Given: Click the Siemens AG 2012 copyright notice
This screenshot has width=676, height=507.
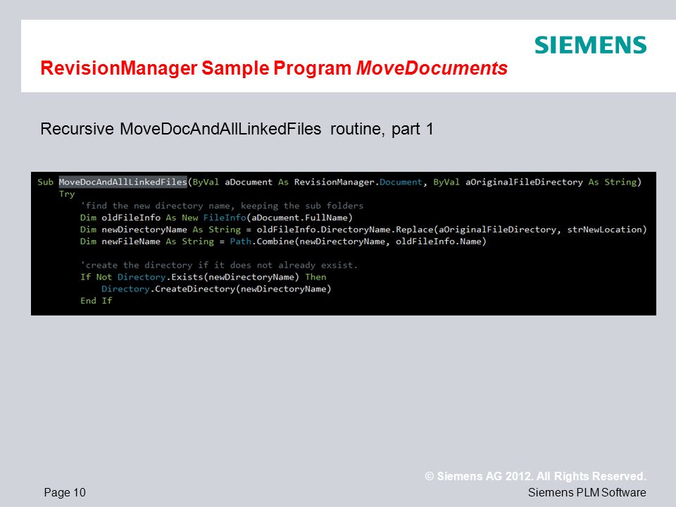Looking at the screenshot, I should coord(535,477).
